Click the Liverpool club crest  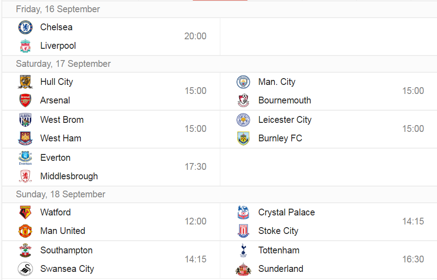tap(25, 46)
